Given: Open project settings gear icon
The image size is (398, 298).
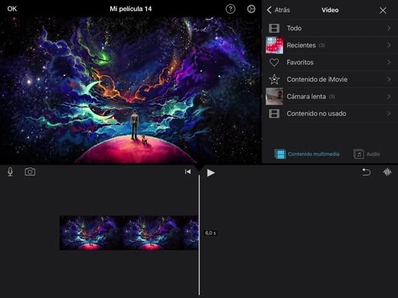Looking at the screenshot, I should coord(251,9).
